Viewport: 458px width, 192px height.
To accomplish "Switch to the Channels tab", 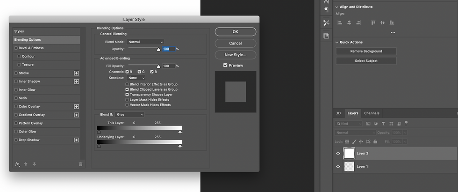I will pos(372,113).
